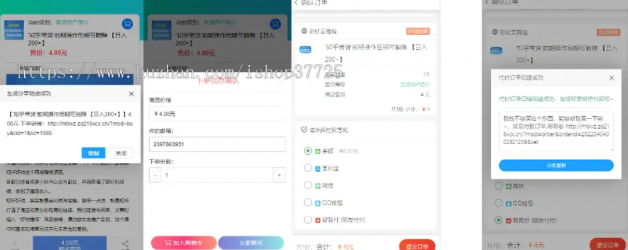The height and width of the screenshot is (250, 628).
Task: Click the 你的邮箱 input field
Action: point(218,144)
